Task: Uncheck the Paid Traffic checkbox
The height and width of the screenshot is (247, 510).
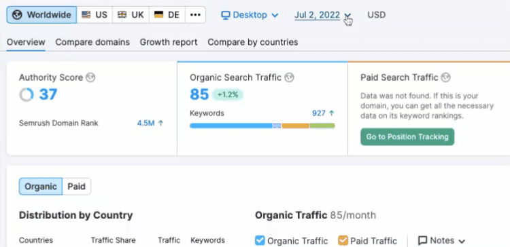Action: [343, 240]
